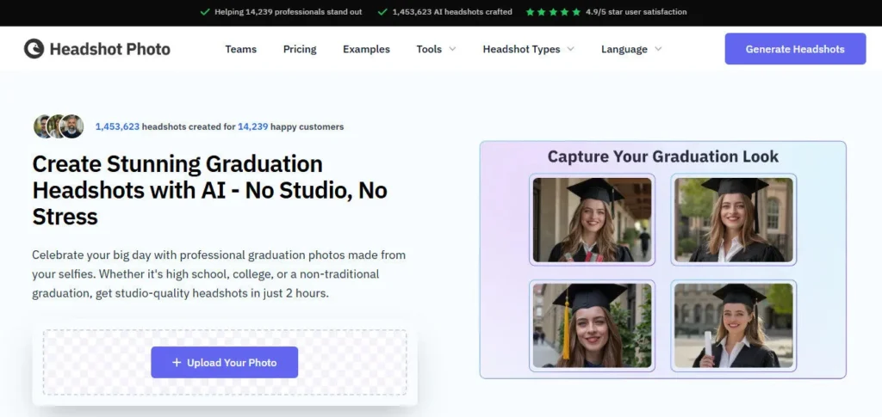Screen dimensions: 882x417
Task: Select the top-right graduation photo
Action: click(x=734, y=219)
